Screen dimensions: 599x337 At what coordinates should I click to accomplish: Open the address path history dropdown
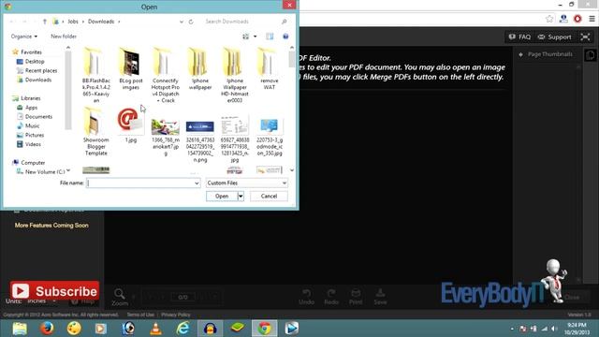[x=181, y=22]
